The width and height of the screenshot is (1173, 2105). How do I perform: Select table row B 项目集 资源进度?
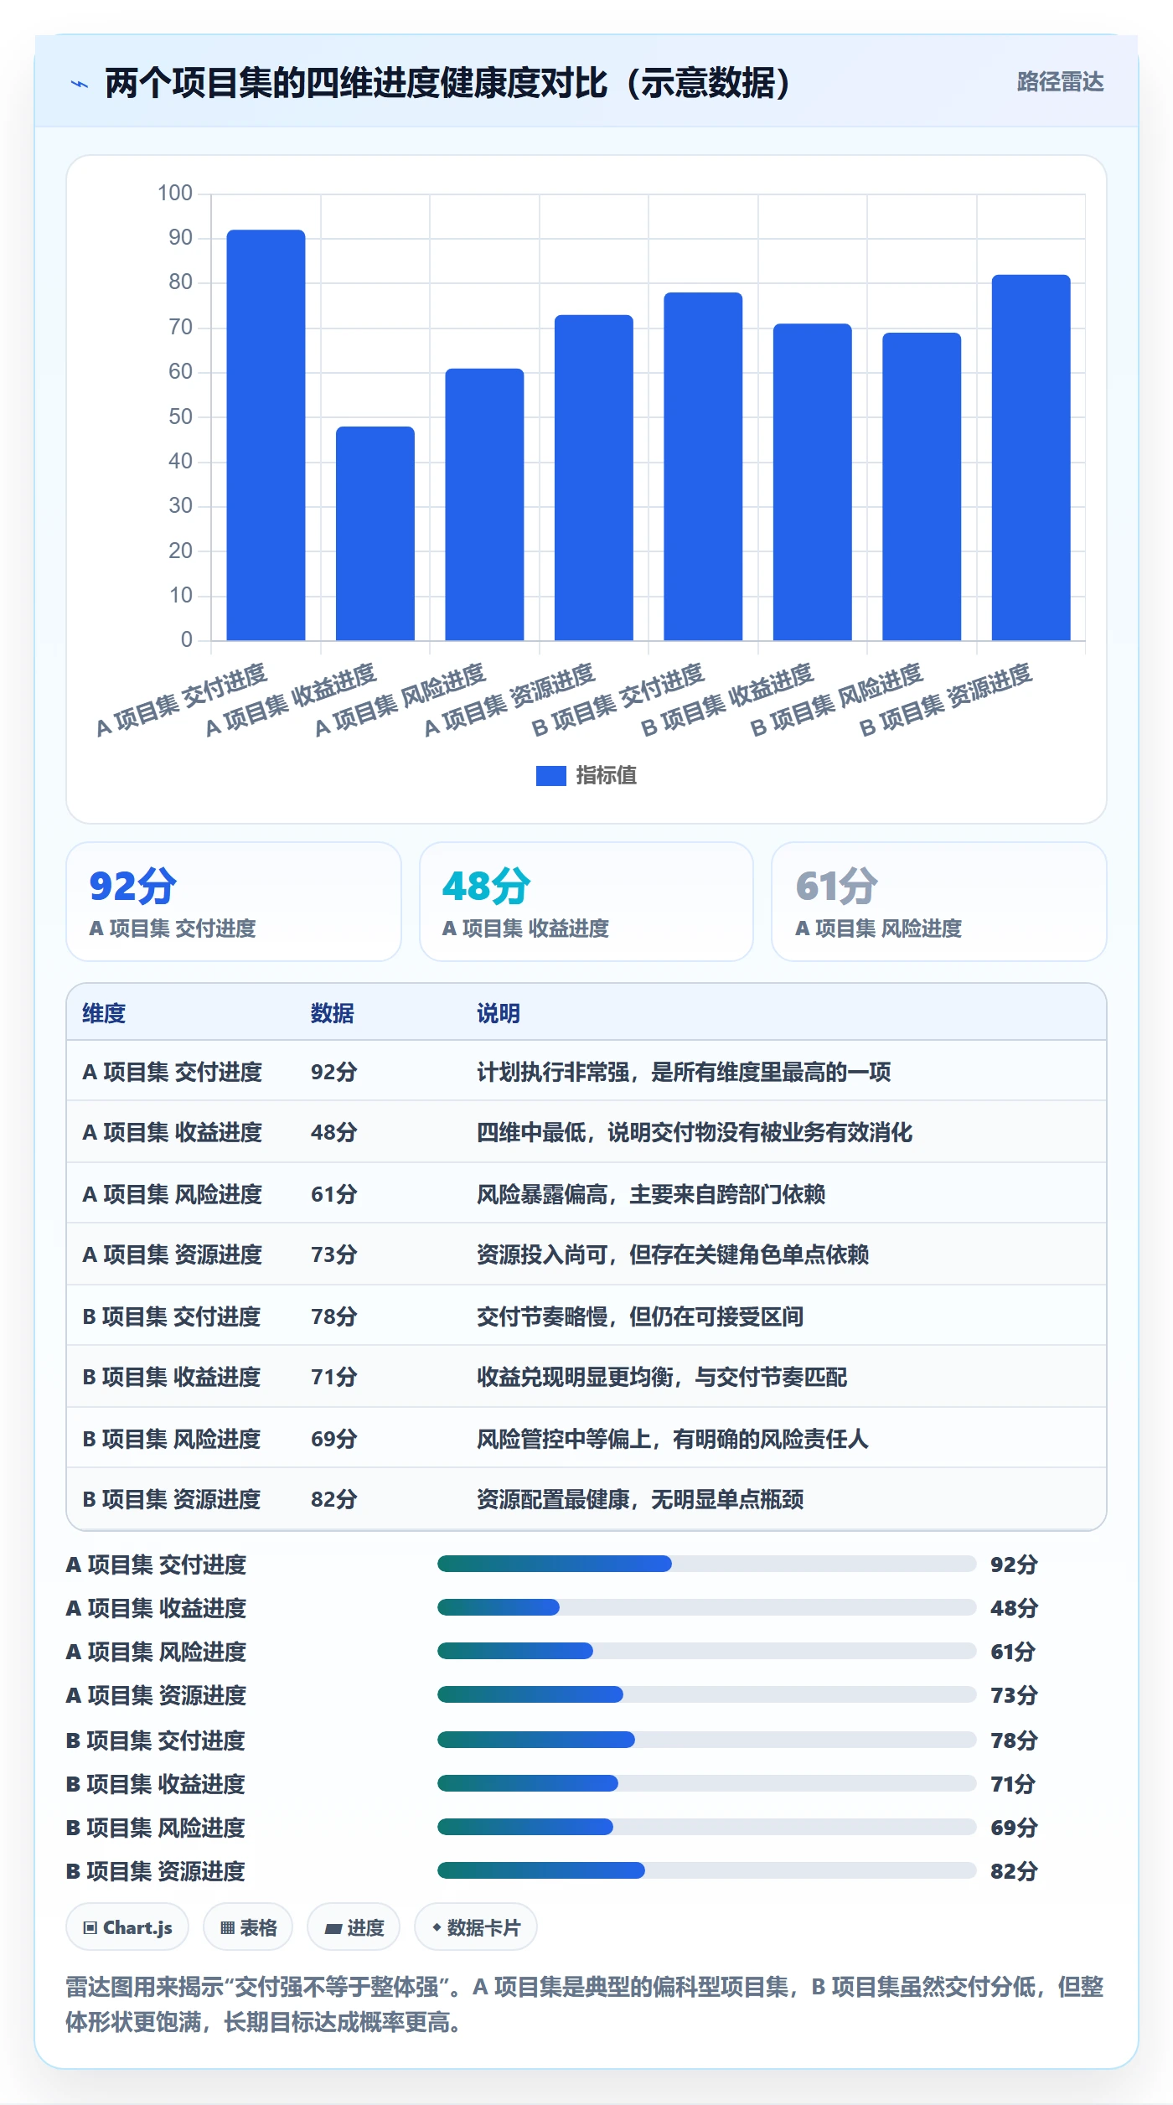[x=586, y=1499]
